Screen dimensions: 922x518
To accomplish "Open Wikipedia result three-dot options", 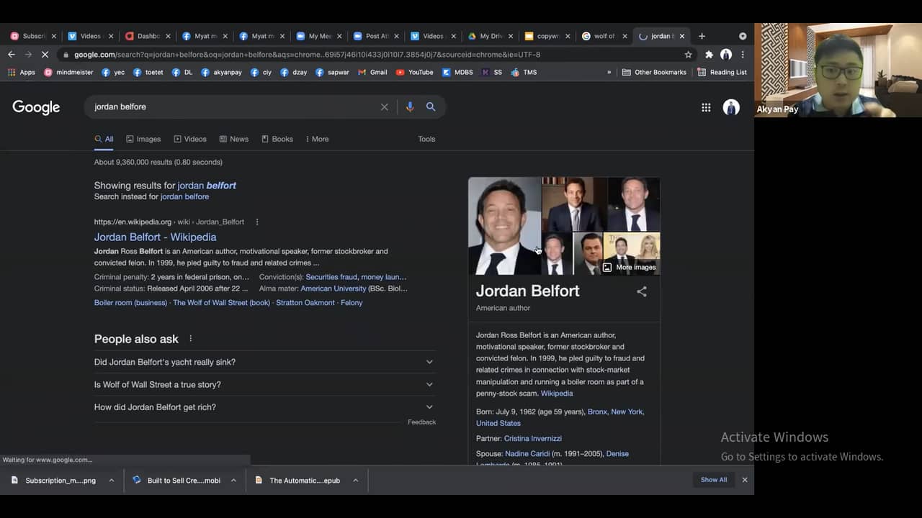I will click(257, 222).
